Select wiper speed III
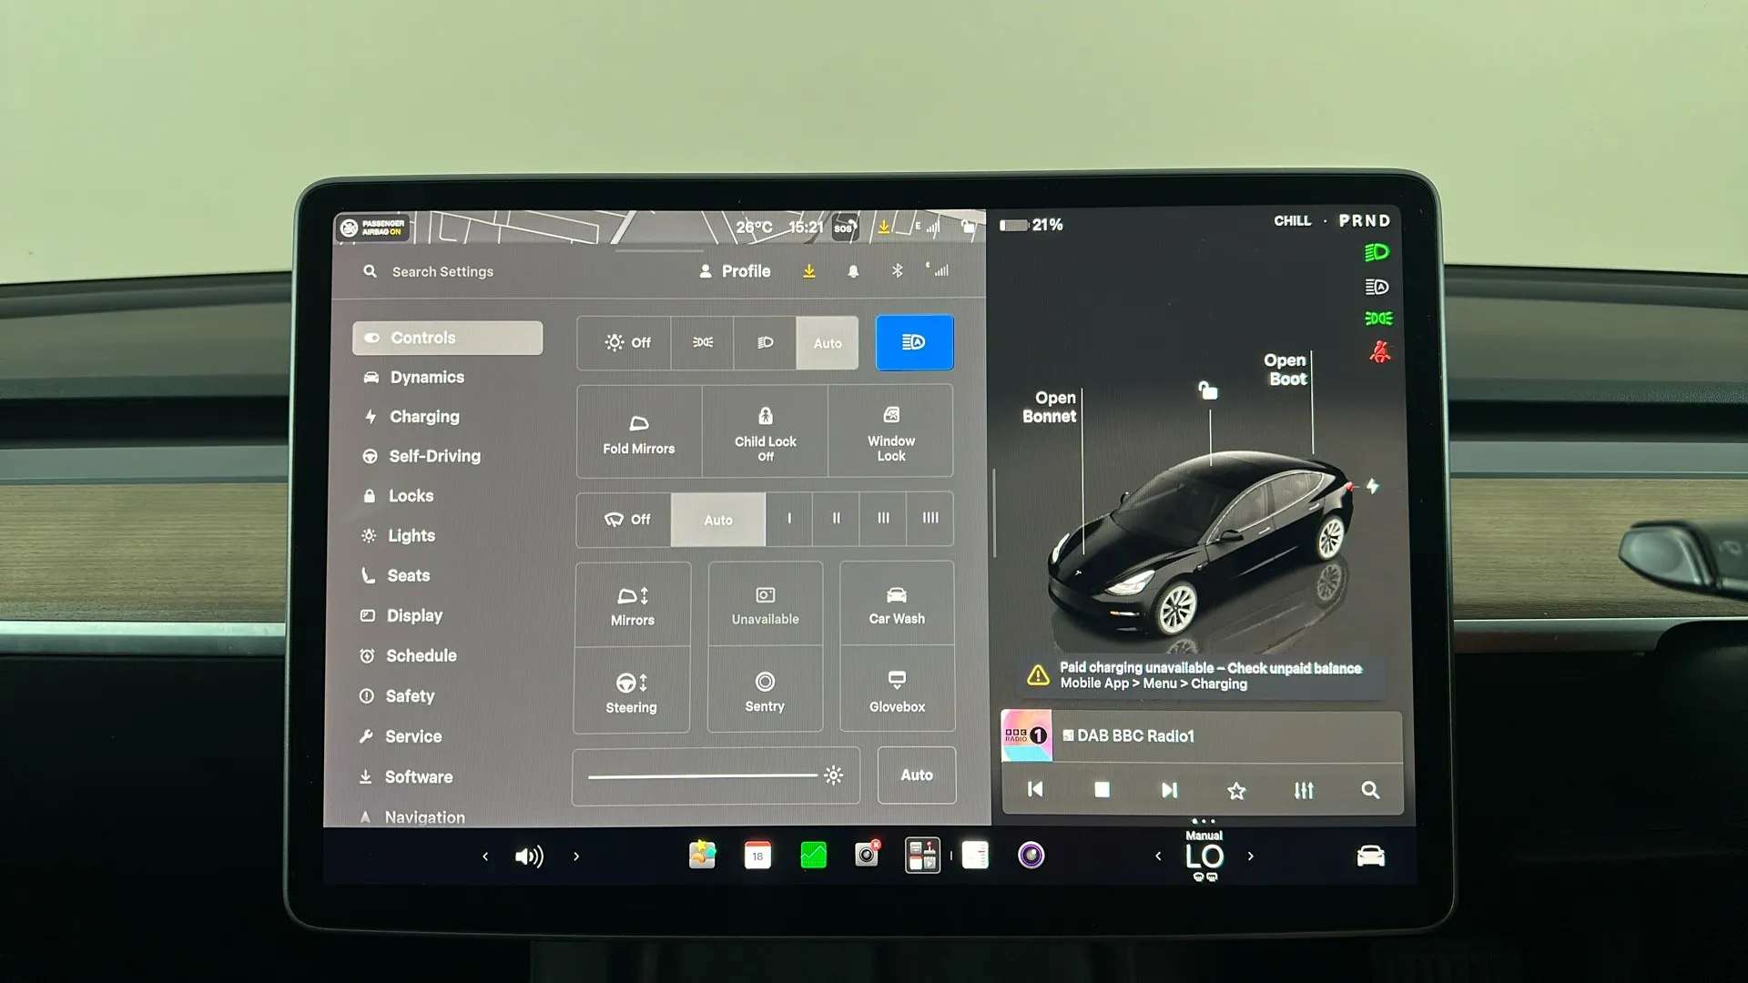This screenshot has height=983, width=1748. coord(883,519)
